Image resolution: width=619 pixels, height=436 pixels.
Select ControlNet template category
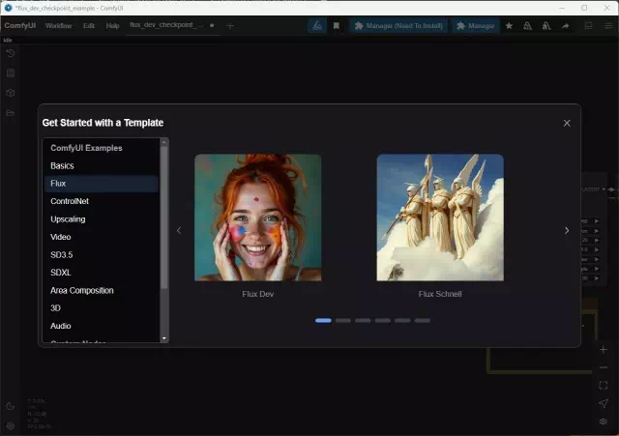(70, 201)
